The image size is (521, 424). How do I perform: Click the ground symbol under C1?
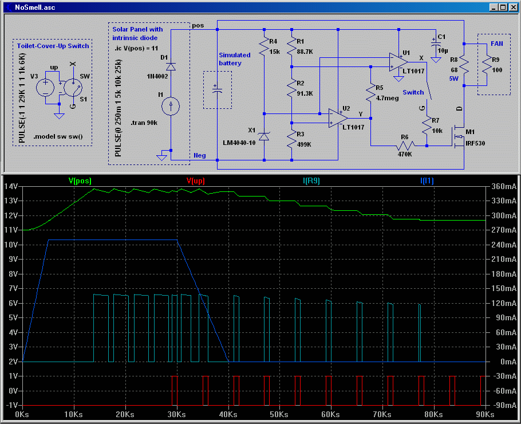(x=436, y=60)
